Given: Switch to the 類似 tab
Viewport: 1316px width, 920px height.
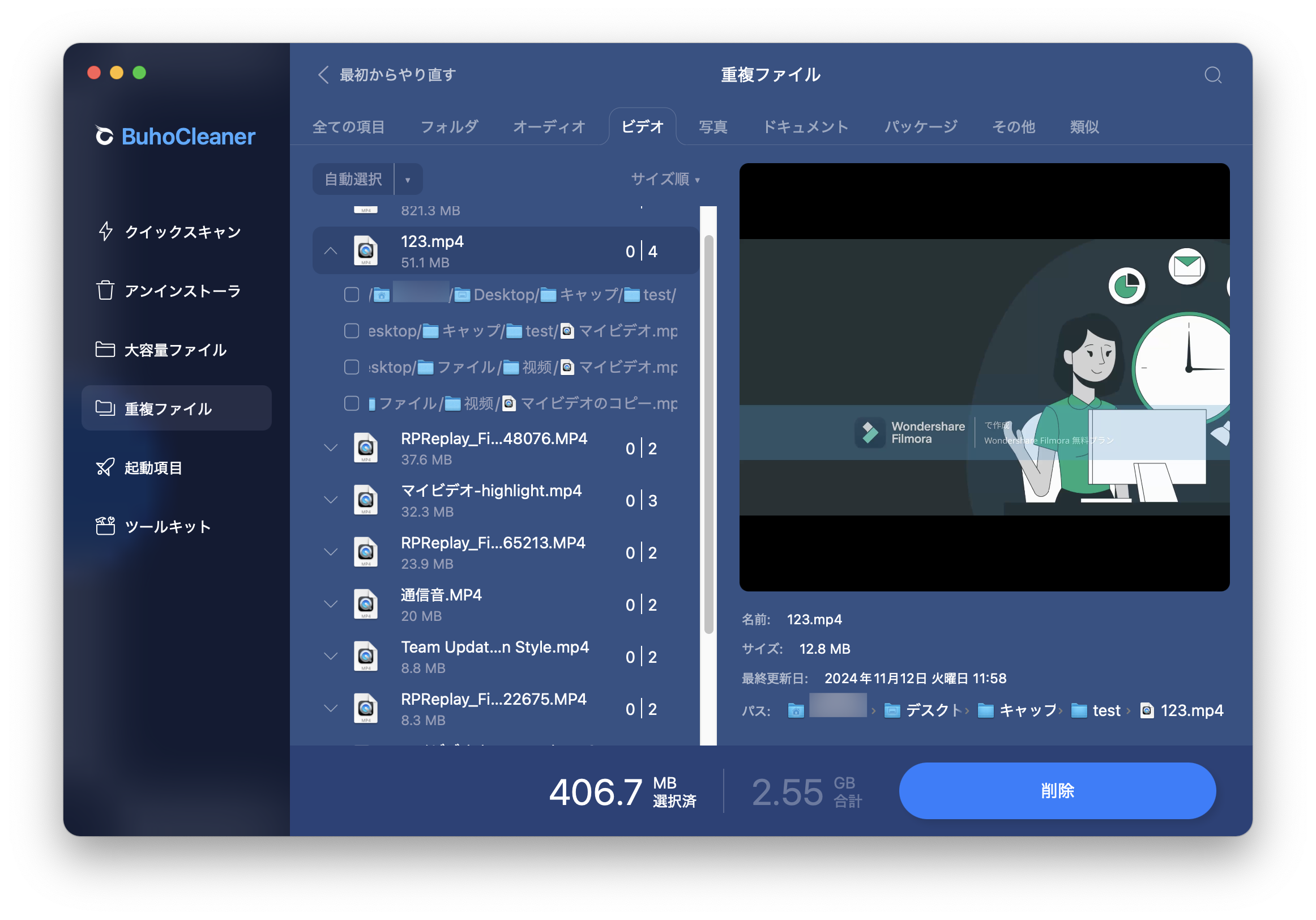Looking at the screenshot, I should click(x=1084, y=127).
